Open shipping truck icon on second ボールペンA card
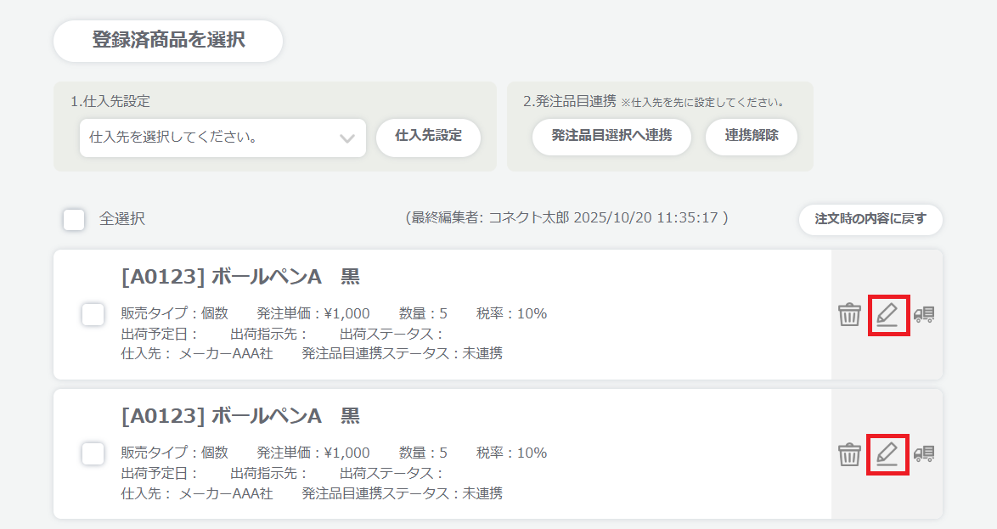997x529 pixels. [924, 454]
